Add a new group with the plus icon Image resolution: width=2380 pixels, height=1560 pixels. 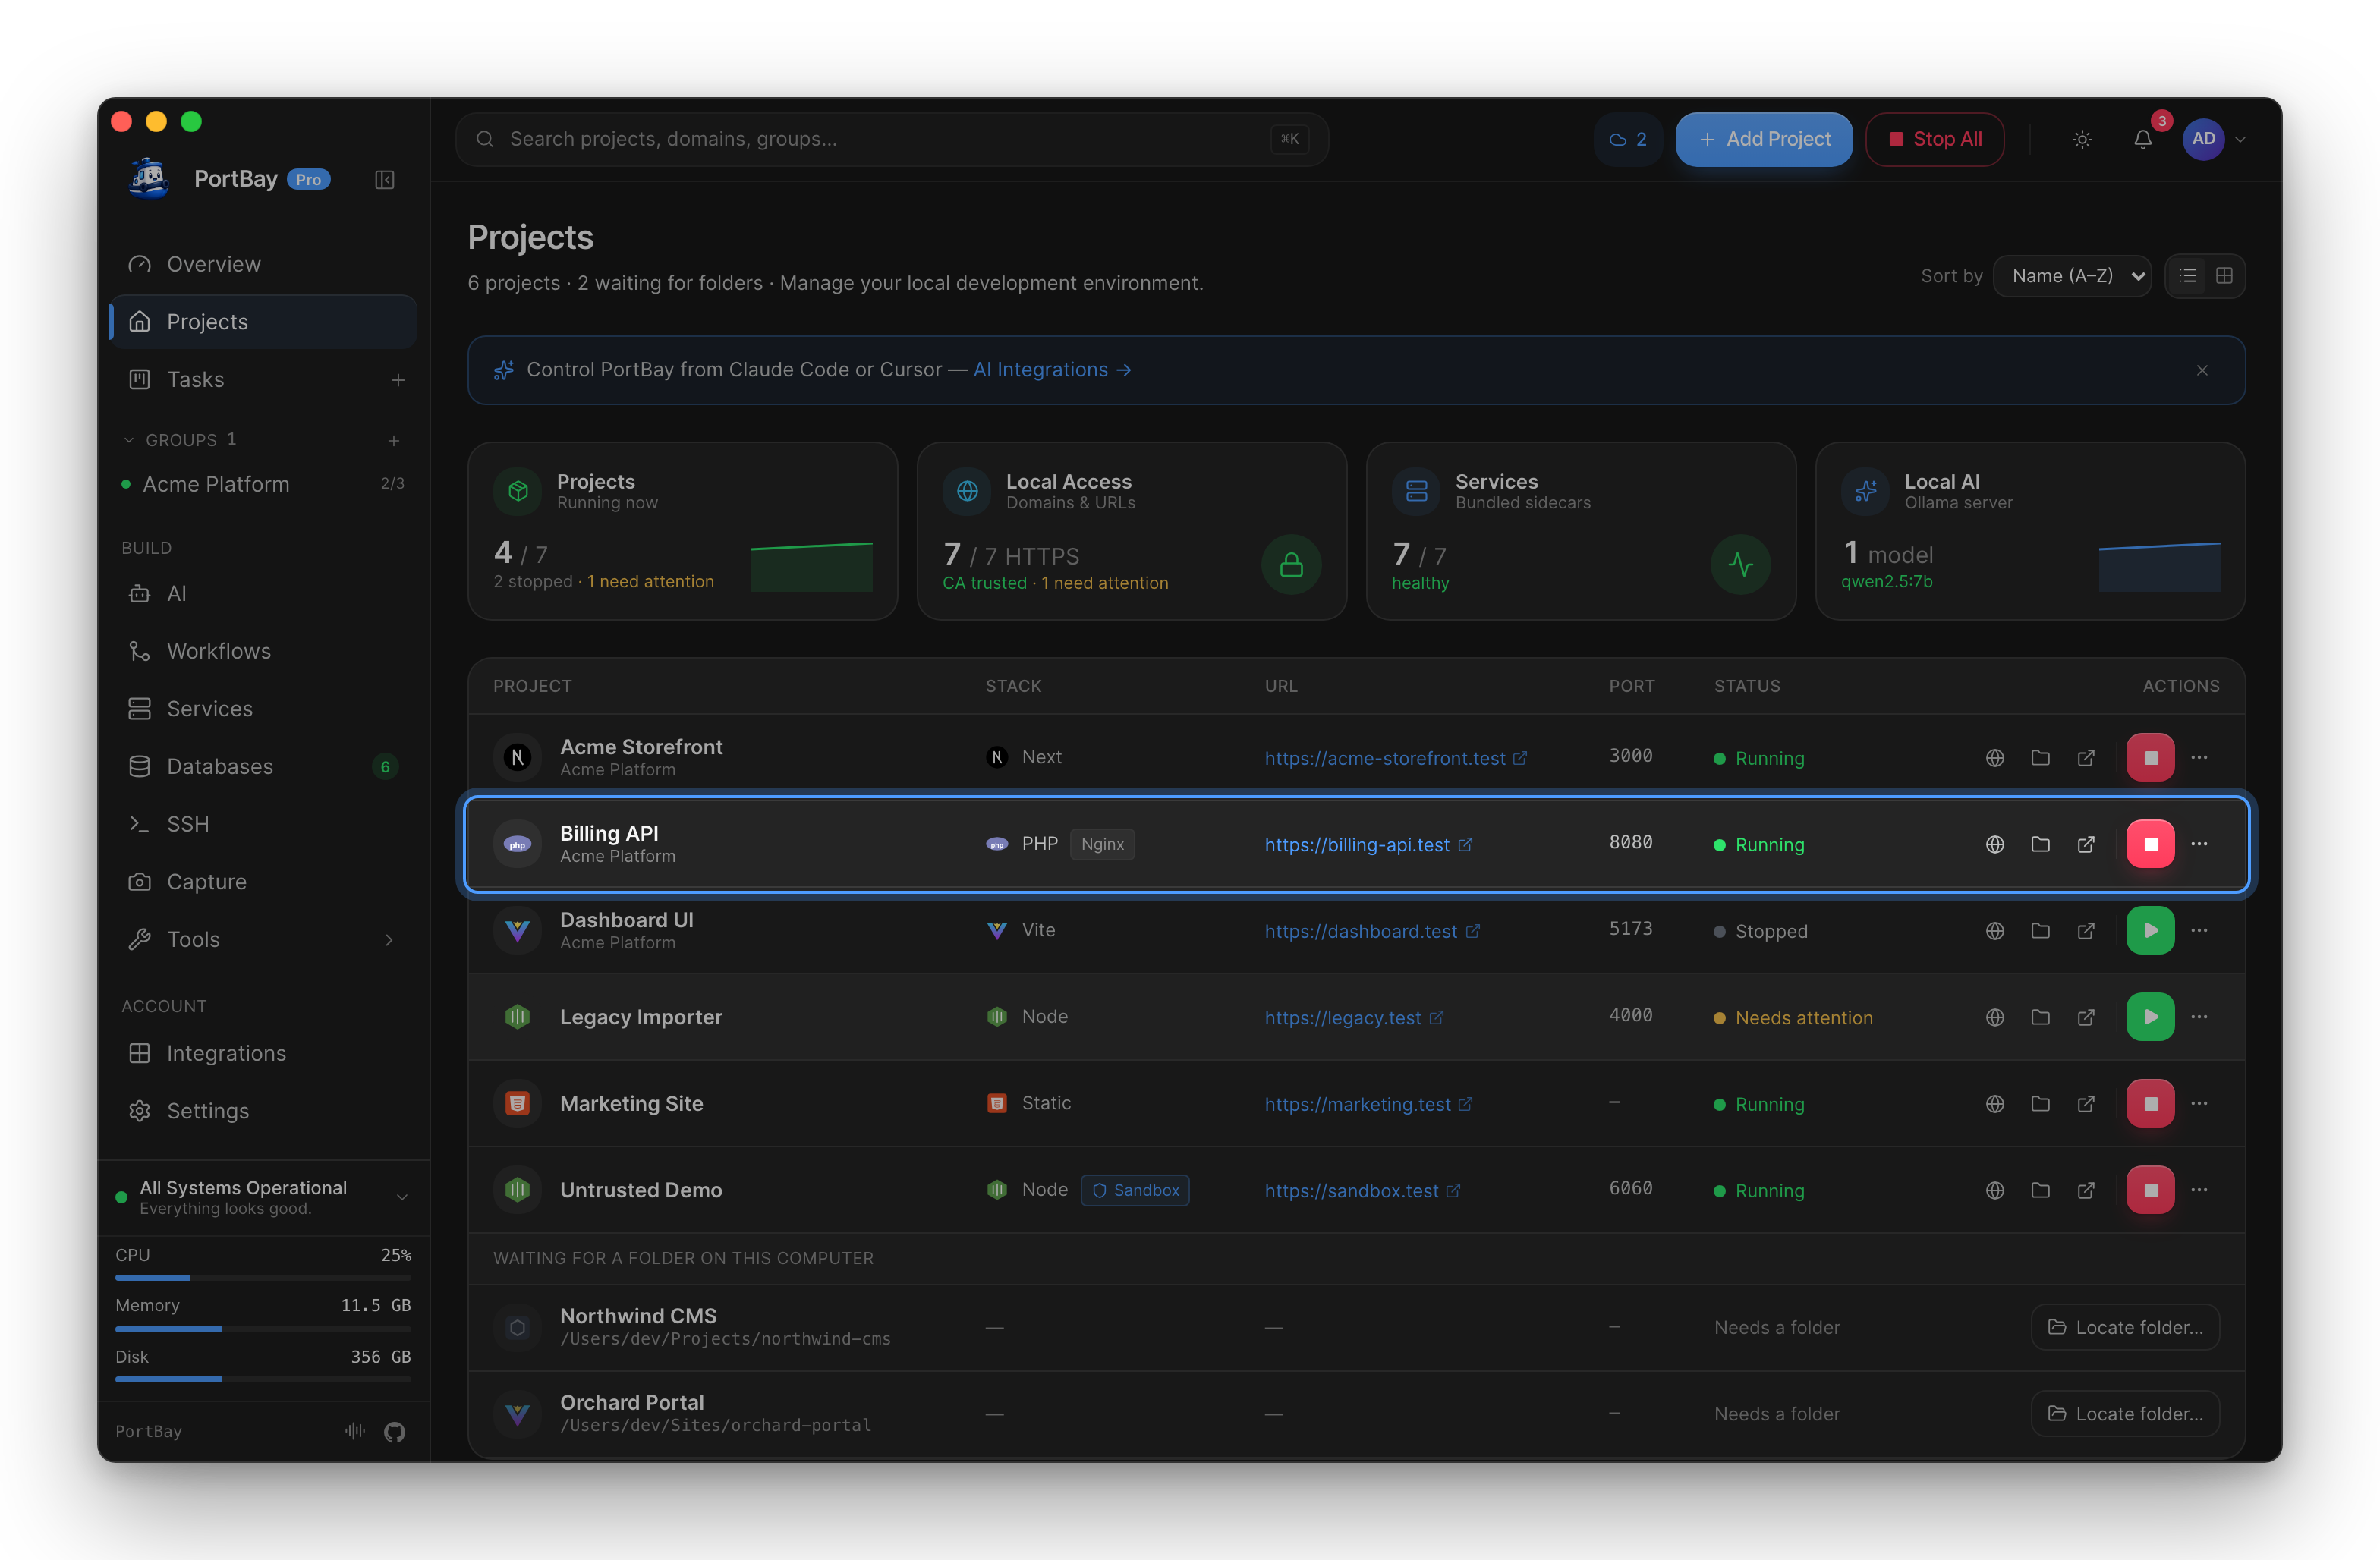point(394,440)
